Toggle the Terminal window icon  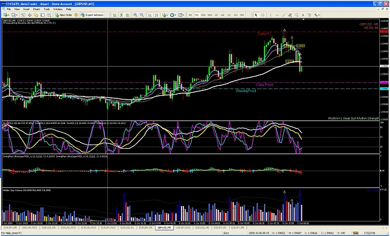pyautogui.click(x=42, y=15)
